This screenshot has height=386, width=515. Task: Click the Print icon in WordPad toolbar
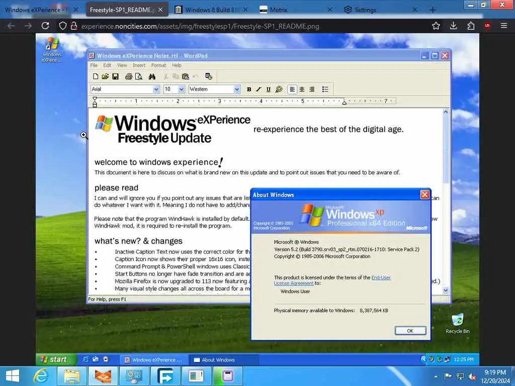[x=129, y=76]
